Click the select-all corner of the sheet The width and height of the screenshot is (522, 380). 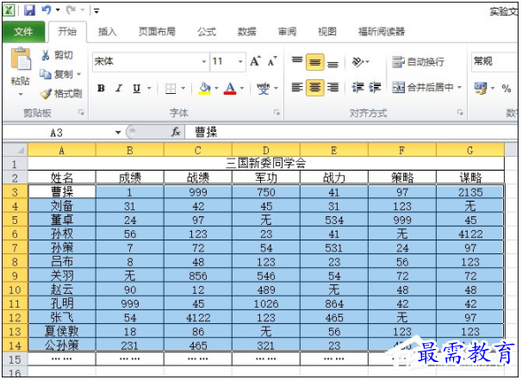16,150
